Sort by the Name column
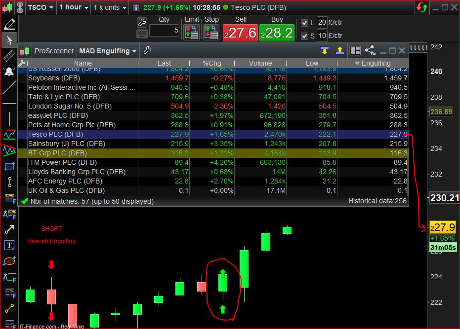The height and width of the screenshot is (329, 460). pos(83,63)
